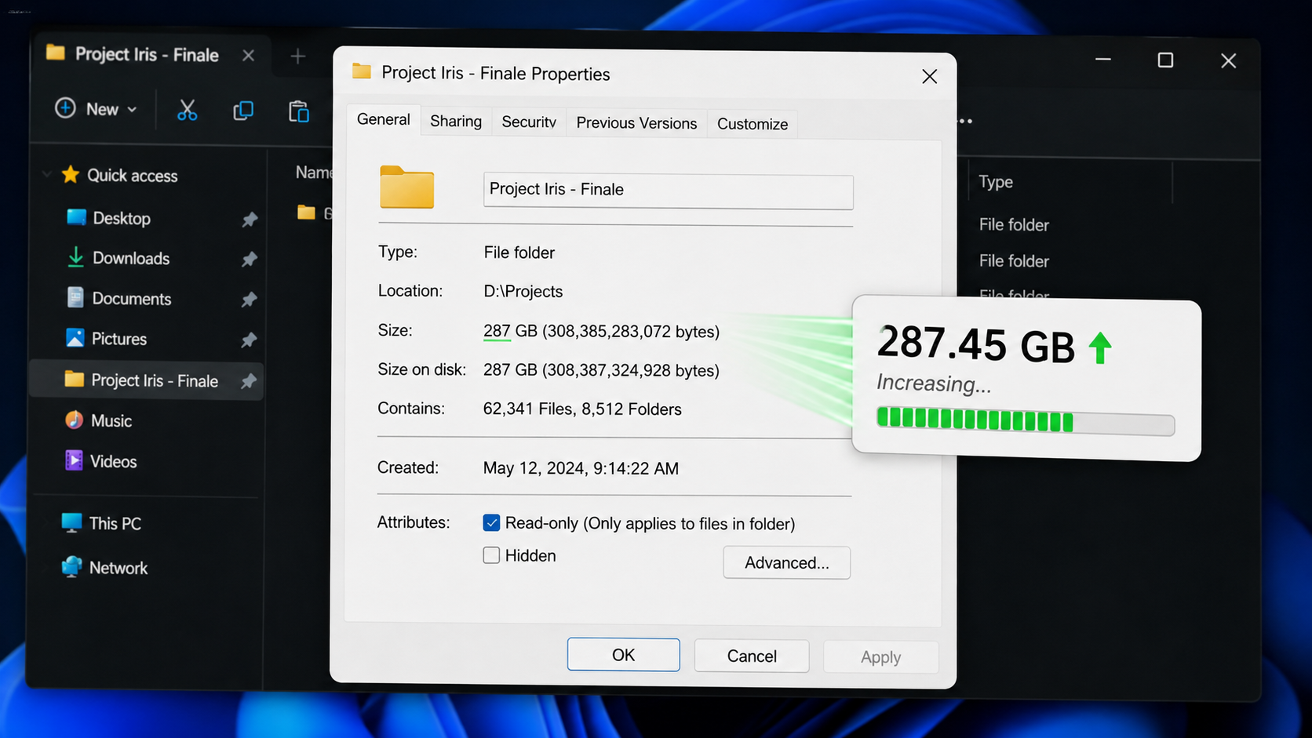Select Network in the sidebar
The image size is (1312, 738).
point(118,568)
